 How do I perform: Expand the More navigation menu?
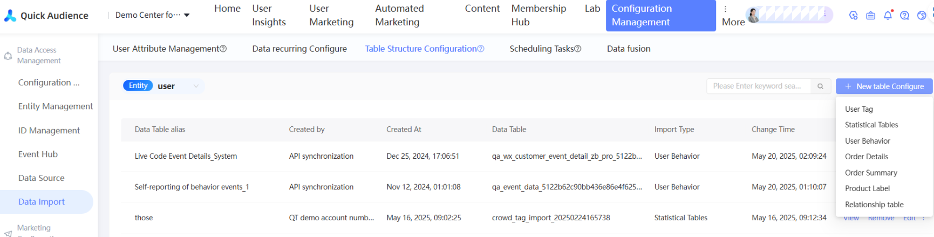point(732,16)
